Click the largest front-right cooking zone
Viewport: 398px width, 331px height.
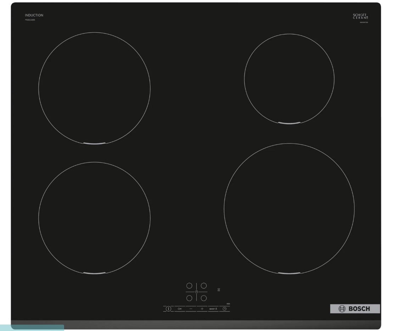pyautogui.click(x=289, y=209)
